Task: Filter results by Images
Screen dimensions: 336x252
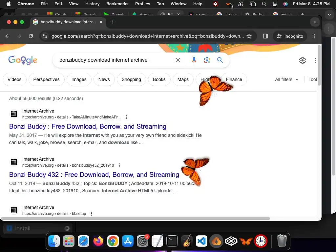Action: (79, 79)
